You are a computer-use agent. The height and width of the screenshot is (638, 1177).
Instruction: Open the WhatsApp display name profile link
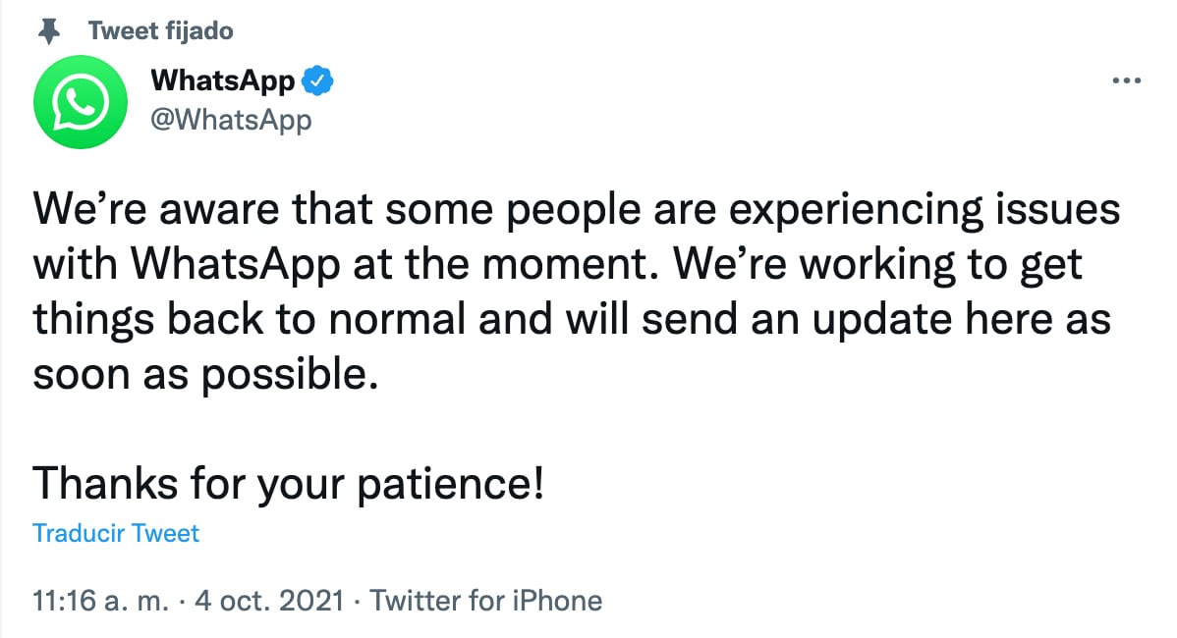point(223,81)
